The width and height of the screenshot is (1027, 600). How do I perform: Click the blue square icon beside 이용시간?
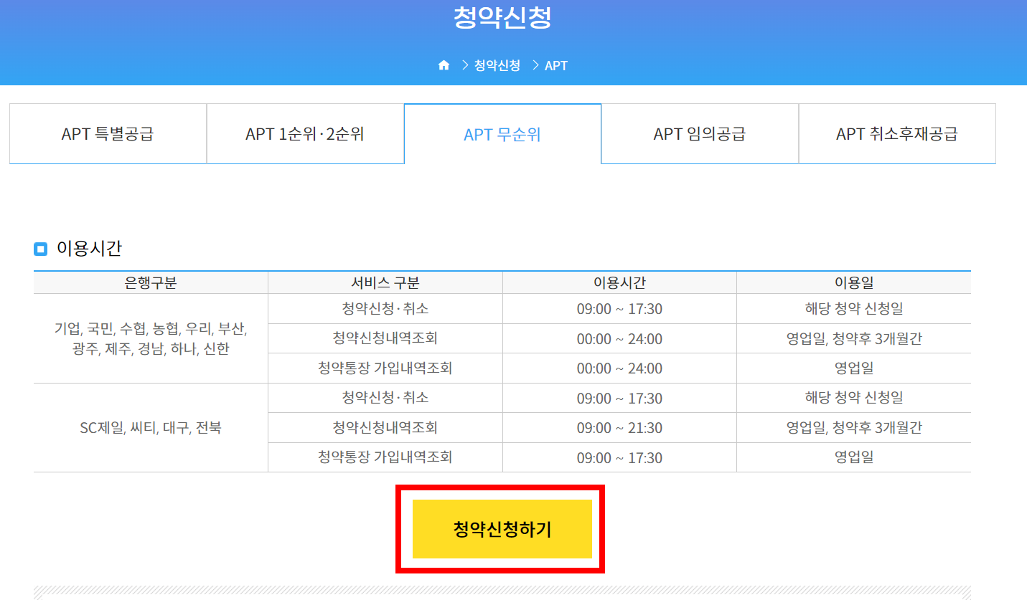[40, 248]
